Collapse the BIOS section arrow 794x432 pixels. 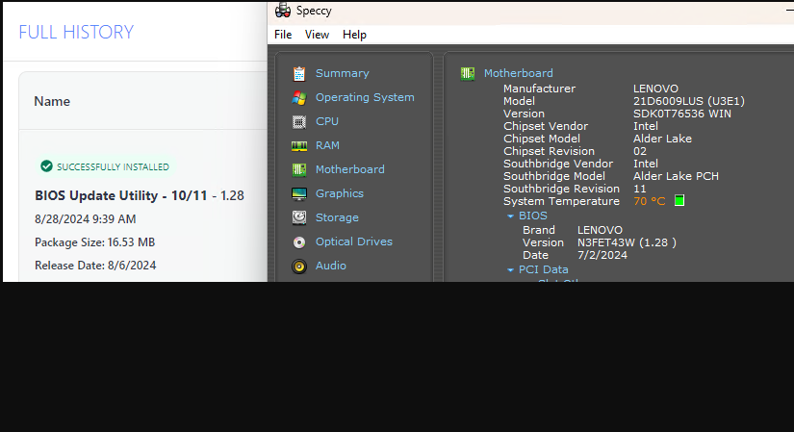pyautogui.click(x=510, y=216)
